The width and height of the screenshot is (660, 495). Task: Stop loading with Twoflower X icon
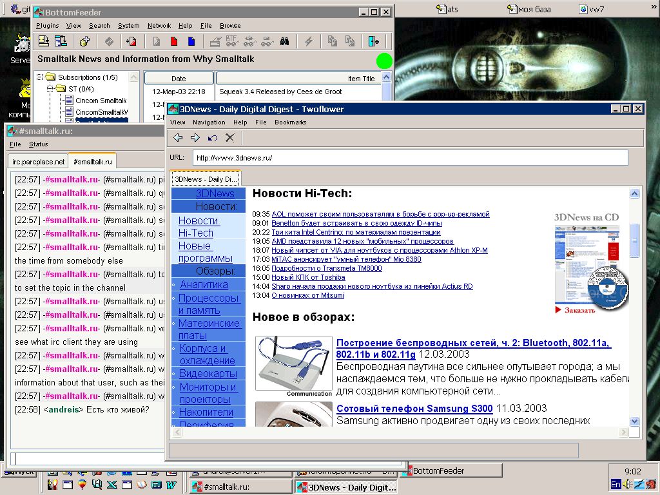click(230, 137)
